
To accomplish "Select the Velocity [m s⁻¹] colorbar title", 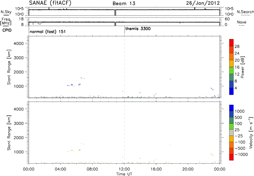I will pyautogui.click(x=251, y=132).
